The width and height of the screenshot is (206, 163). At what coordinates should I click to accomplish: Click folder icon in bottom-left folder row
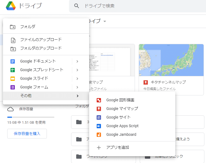tap(79, 157)
